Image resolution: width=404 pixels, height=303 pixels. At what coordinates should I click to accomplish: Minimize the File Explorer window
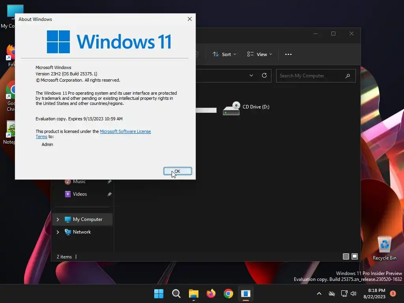[316, 34]
